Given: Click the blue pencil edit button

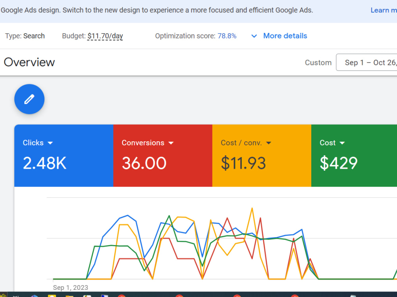Looking at the screenshot, I should (29, 99).
